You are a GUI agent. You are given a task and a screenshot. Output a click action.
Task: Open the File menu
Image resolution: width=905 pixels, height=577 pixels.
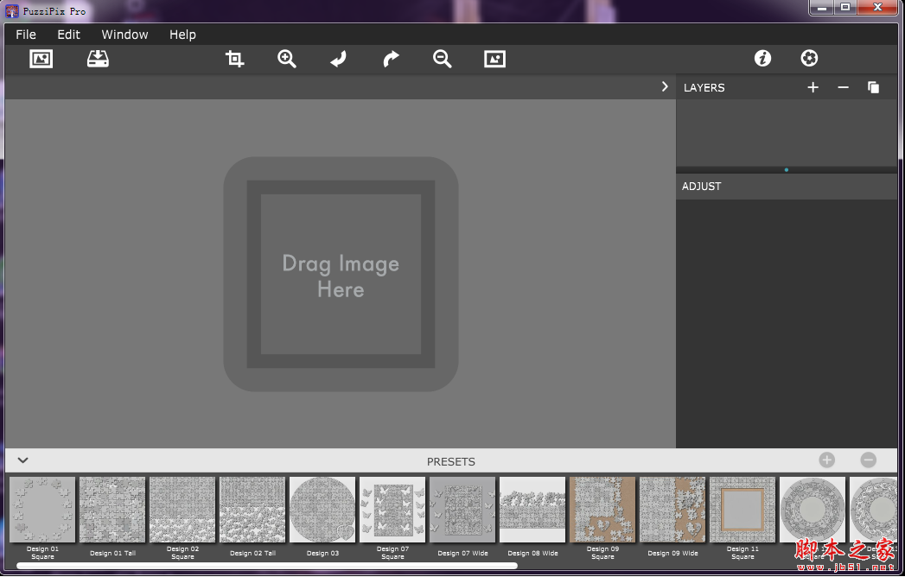[26, 35]
